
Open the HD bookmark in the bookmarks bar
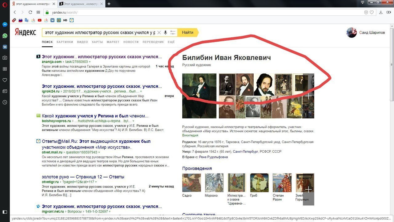point(65,20)
